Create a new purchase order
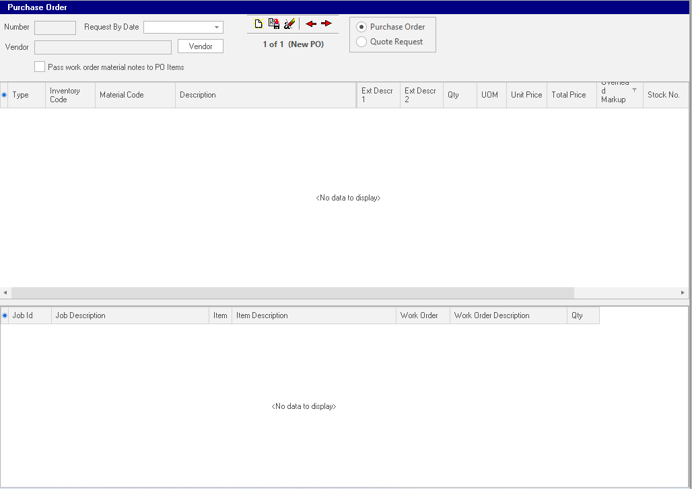This screenshot has width=692, height=489. (x=258, y=23)
